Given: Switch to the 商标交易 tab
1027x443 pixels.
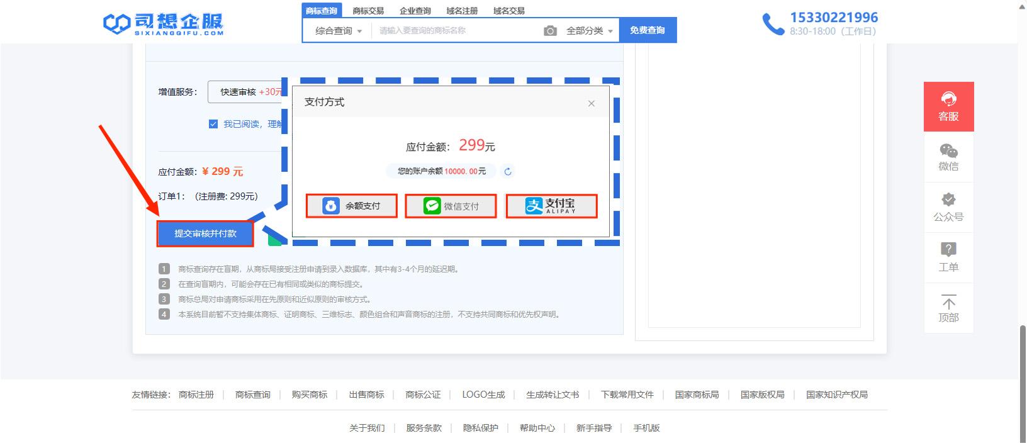Looking at the screenshot, I should tap(368, 11).
